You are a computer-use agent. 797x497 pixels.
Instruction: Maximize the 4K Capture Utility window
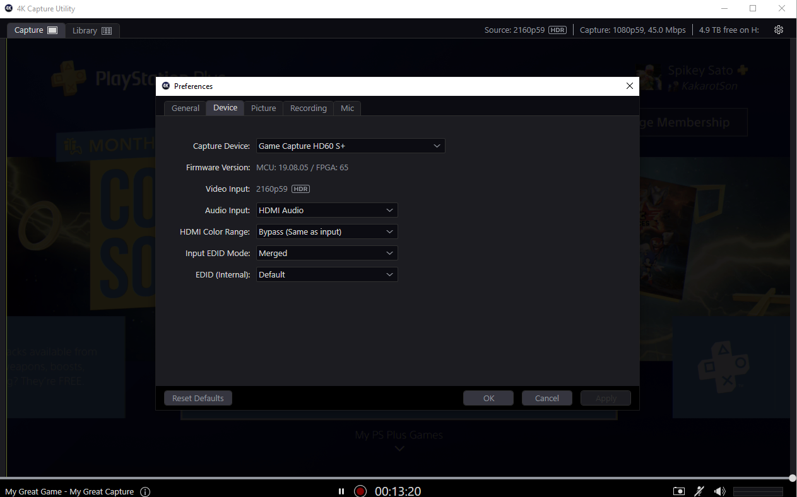tap(753, 8)
